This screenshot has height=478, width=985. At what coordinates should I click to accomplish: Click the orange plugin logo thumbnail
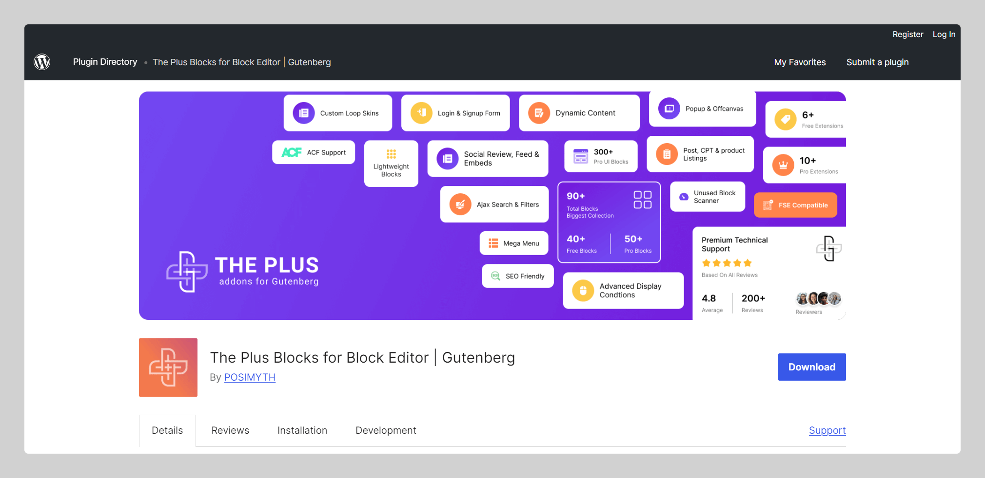coord(168,368)
